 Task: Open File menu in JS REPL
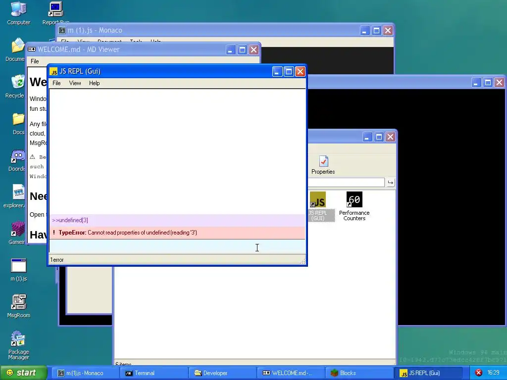click(x=56, y=83)
